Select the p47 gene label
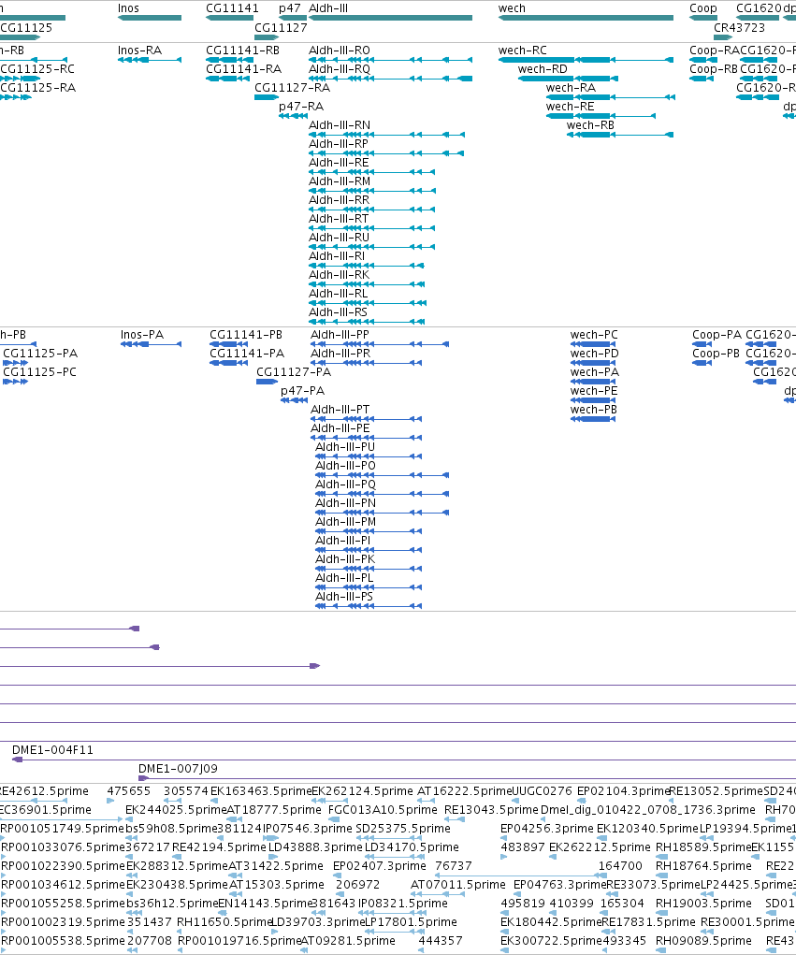 point(289,8)
